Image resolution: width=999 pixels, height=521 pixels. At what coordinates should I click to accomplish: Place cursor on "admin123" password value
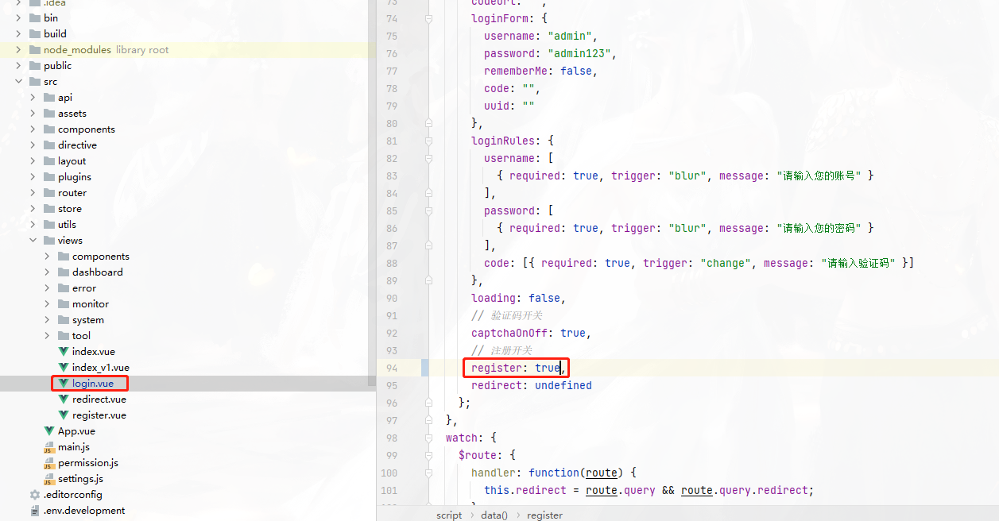tap(579, 53)
